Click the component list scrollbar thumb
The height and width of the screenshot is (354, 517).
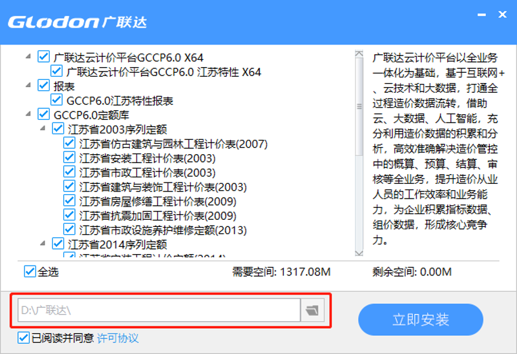pyautogui.click(x=359, y=106)
